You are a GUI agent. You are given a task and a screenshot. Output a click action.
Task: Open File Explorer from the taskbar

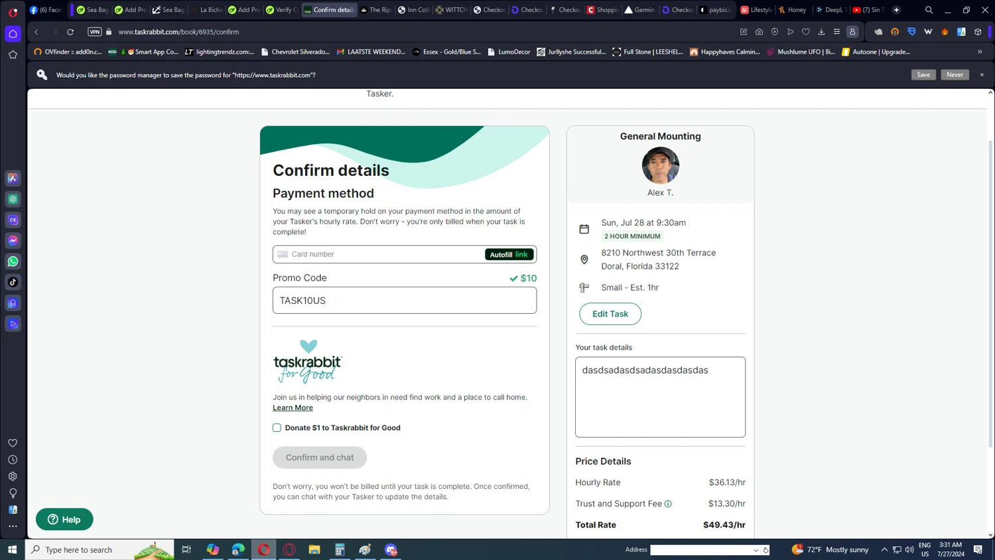pos(314,549)
